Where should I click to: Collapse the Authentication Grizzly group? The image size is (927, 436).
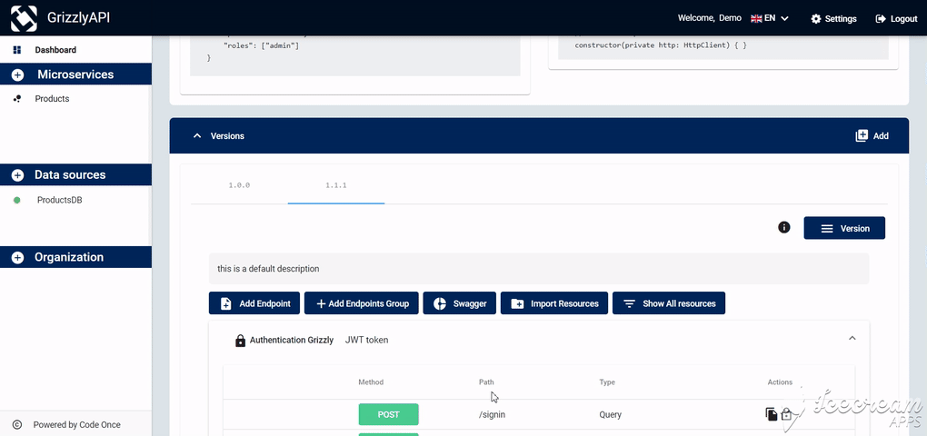pyautogui.click(x=852, y=339)
